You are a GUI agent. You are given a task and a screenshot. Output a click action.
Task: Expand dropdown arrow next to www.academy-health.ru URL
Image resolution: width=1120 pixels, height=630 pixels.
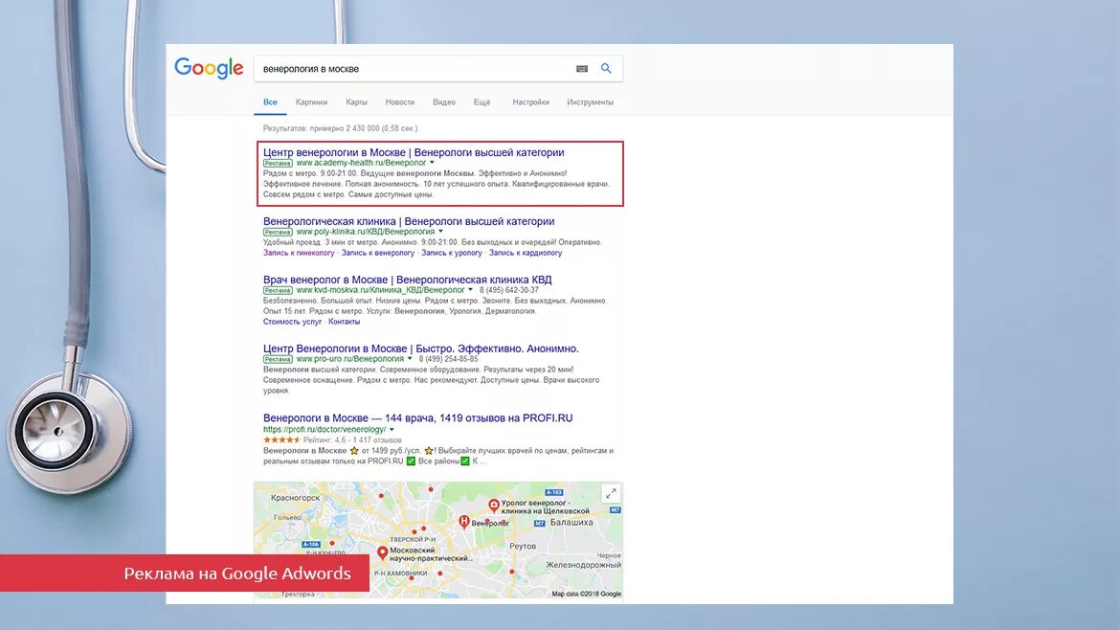pyautogui.click(x=432, y=163)
